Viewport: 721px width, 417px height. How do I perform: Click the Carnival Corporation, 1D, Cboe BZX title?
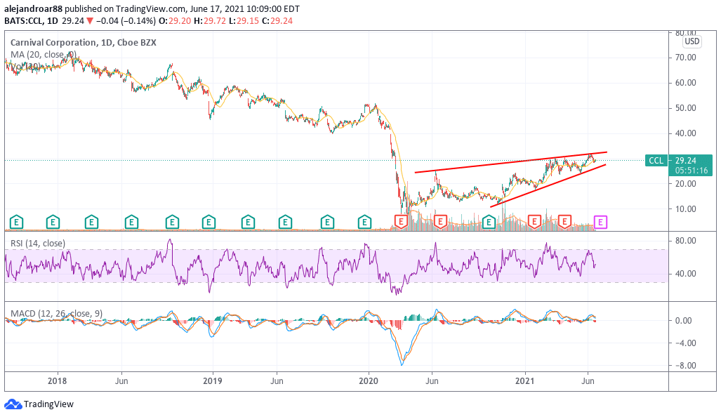click(x=84, y=42)
